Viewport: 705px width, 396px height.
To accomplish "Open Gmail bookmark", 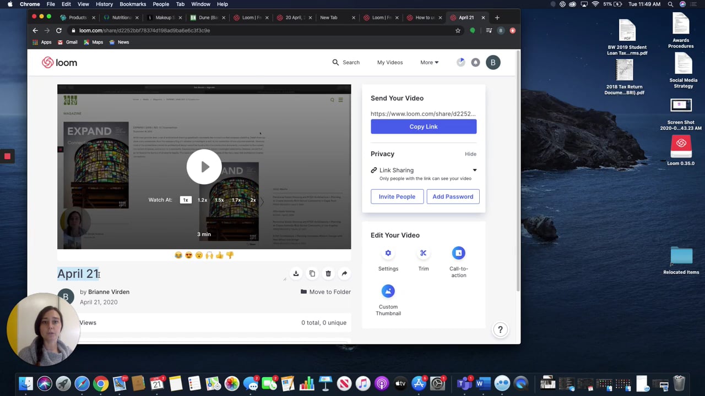I will [67, 42].
